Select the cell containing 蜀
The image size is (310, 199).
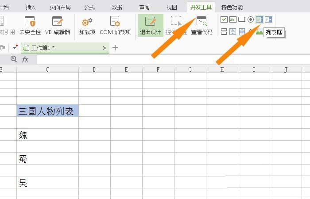pos(48,158)
